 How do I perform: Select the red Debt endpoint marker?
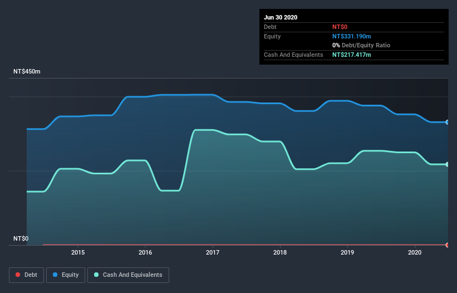point(447,245)
